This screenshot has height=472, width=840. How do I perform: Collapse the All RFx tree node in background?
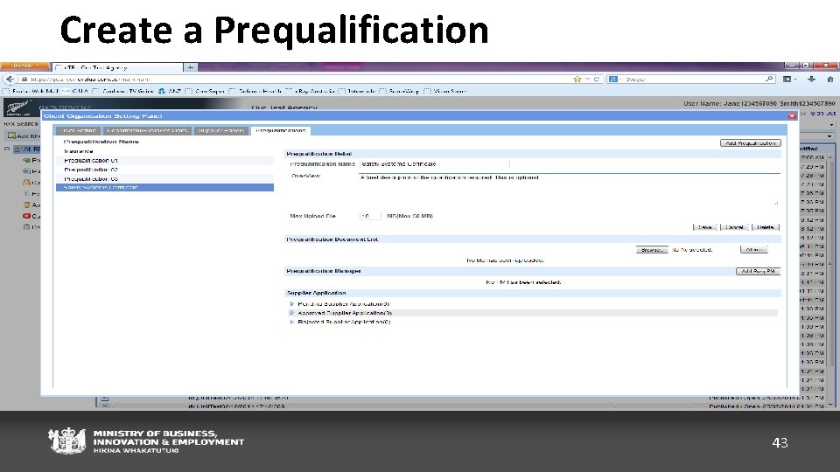pos(7,149)
